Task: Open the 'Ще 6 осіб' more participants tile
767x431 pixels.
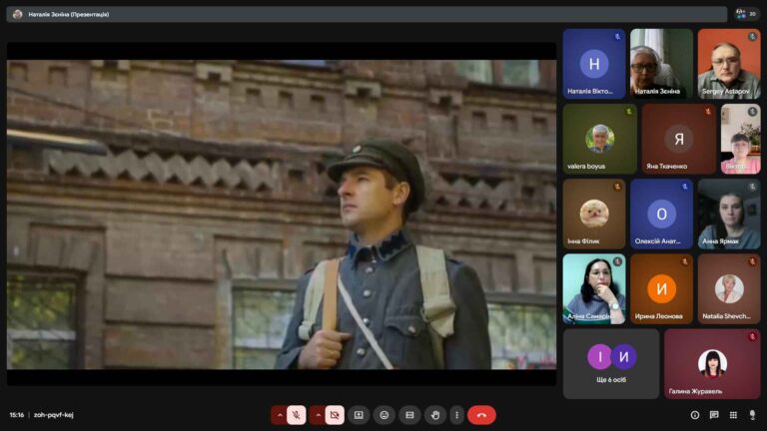Action: point(611,364)
